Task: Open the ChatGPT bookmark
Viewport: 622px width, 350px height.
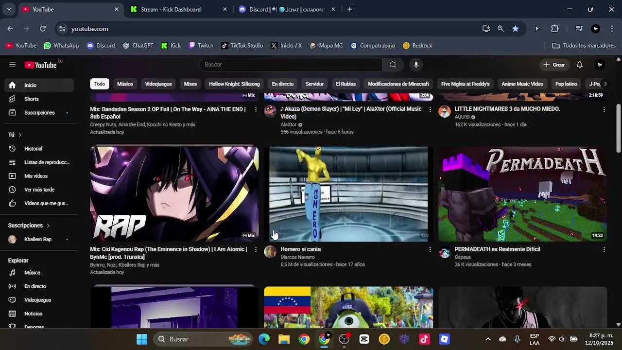Action: click(138, 46)
